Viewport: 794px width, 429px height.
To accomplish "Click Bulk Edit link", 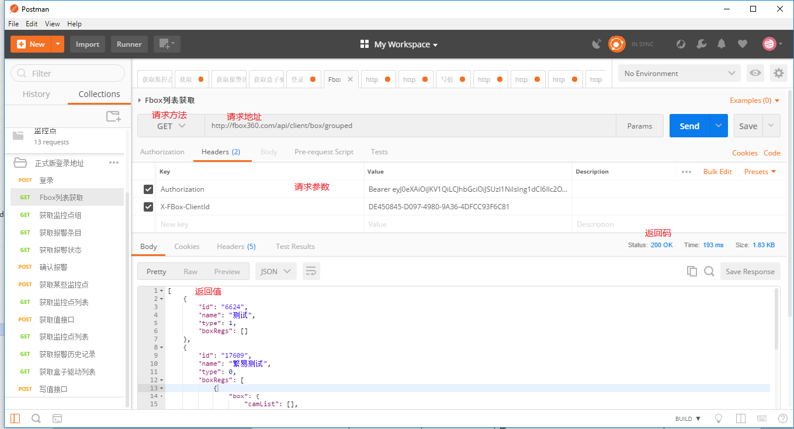I will tap(717, 172).
